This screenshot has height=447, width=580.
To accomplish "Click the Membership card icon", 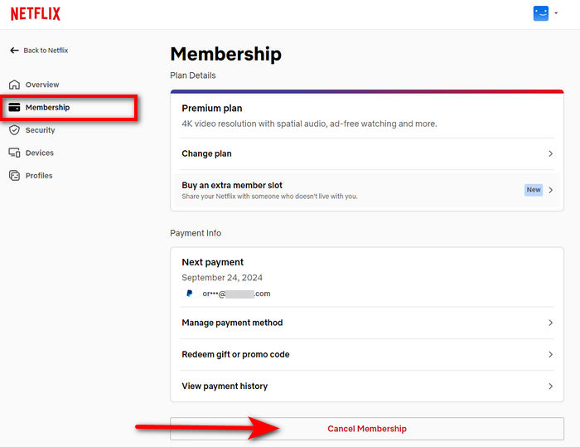I will (x=14, y=108).
